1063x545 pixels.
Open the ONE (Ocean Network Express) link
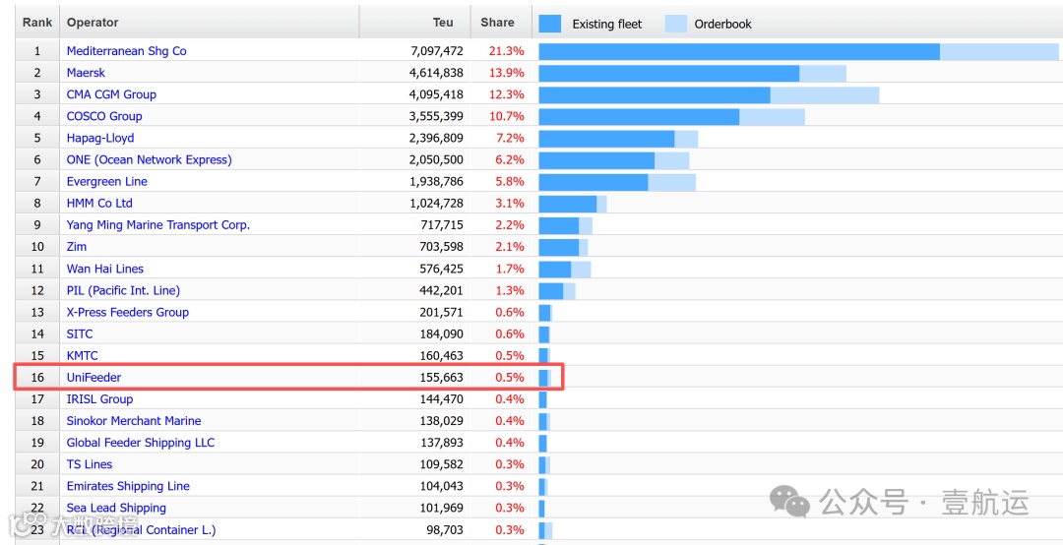pos(150,159)
